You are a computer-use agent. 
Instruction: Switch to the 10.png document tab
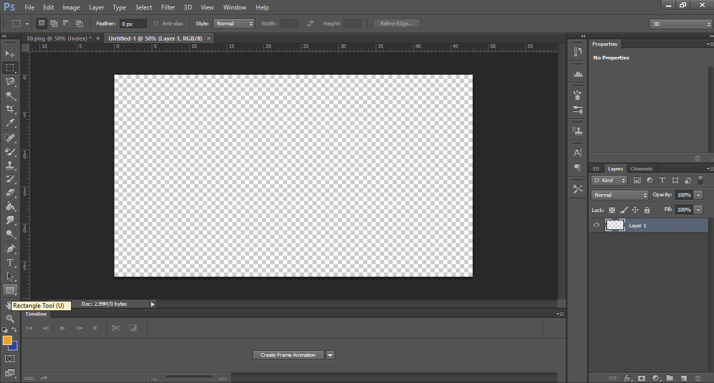59,38
